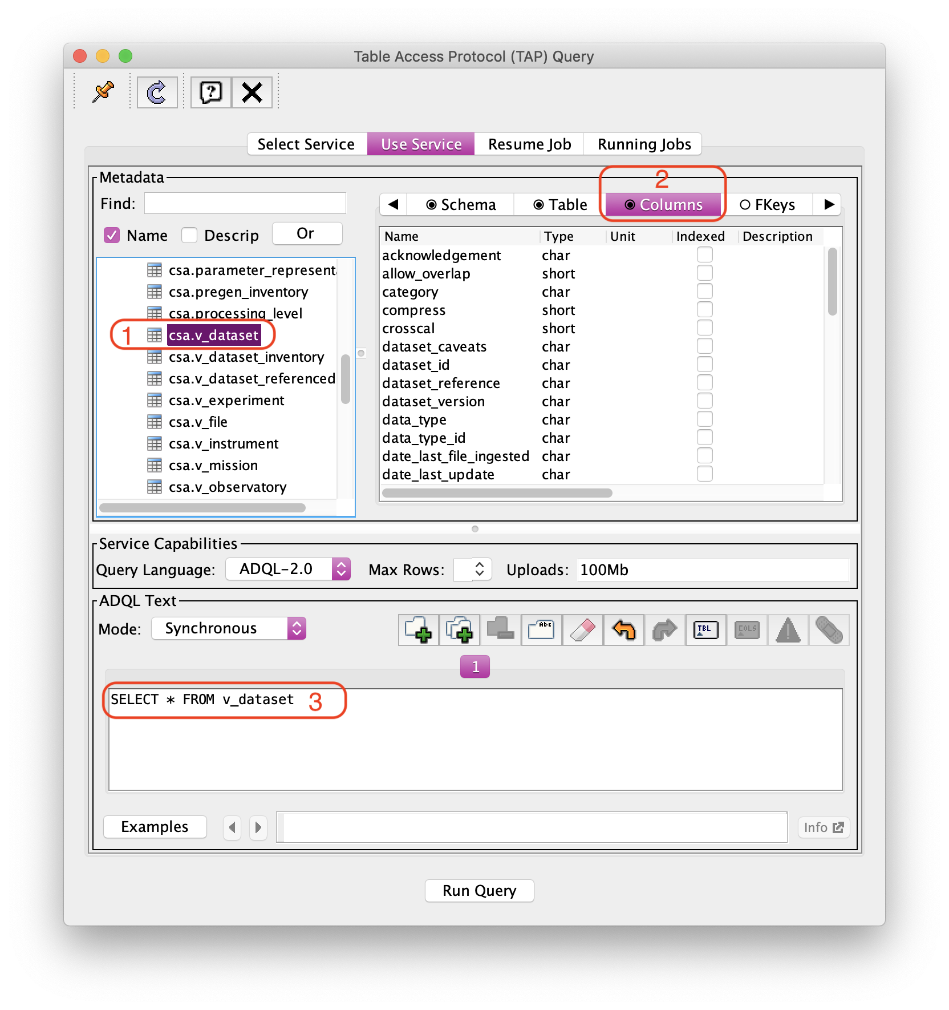
Task: Click the table icon beside csa.v_observatory
Action: 155,487
